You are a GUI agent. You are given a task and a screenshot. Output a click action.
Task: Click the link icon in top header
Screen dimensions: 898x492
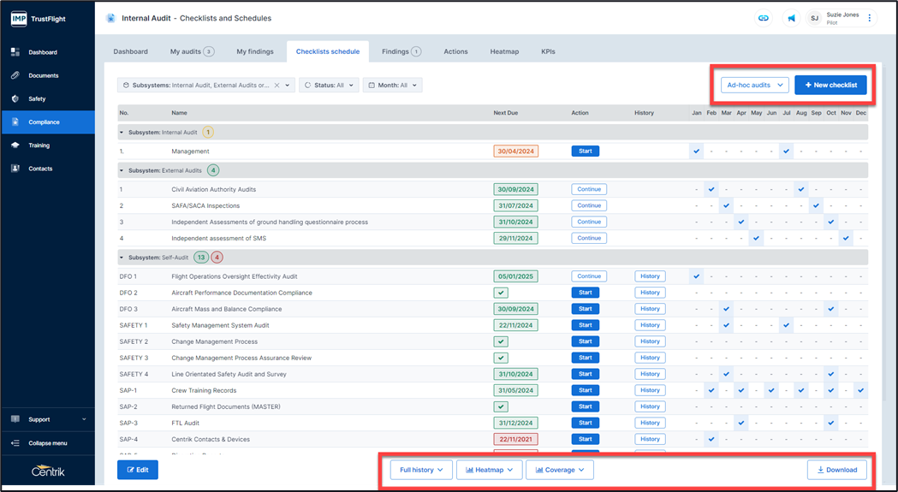pyautogui.click(x=763, y=18)
